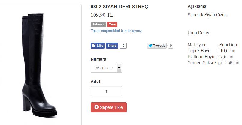Click the Adet quantity input field
The width and height of the screenshot is (242, 125).
[106, 91]
